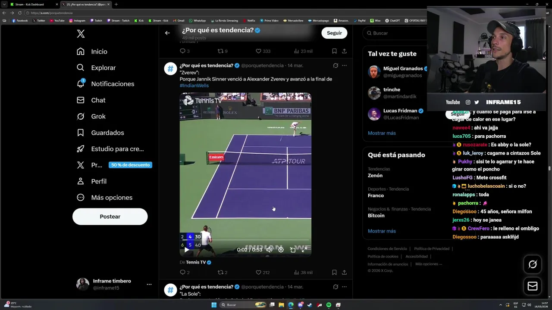Click the Seguir button in profile header
This screenshot has width=552, height=310.
point(334,33)
